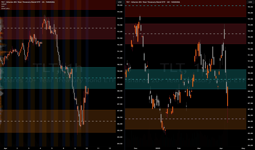This screenshot has height=150, width=255.
Task: Click the 89.00 price label on the 1h chart axis
Action: pos(120,84)
